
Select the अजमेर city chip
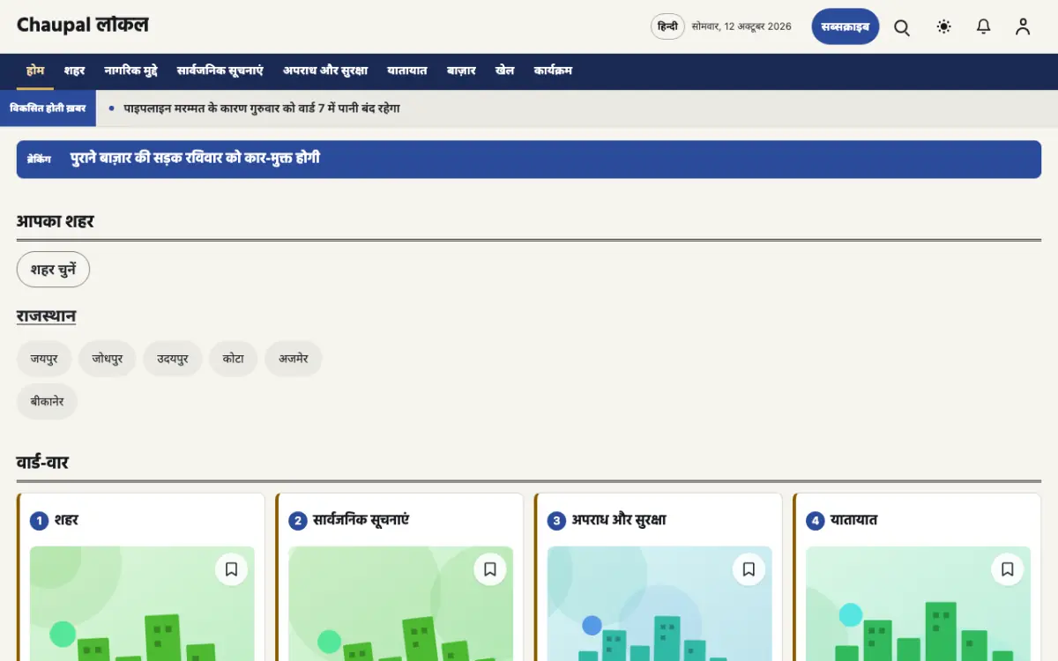click(294, 359)
